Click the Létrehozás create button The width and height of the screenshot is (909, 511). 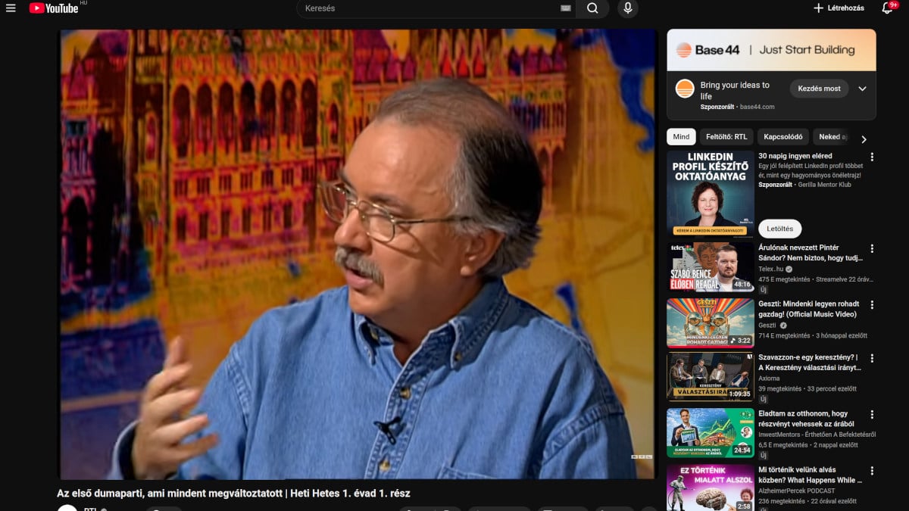[839, 8]
